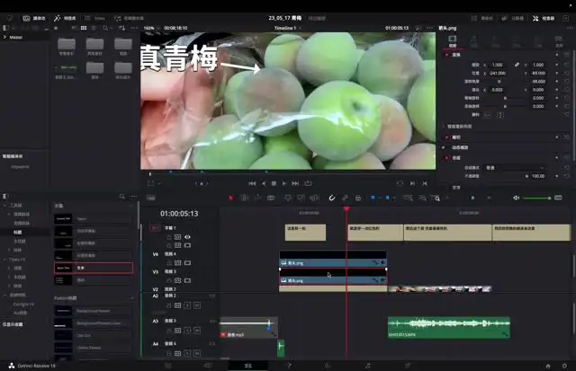Switch to the Edit page at bottom
Image resolution: width=576 pixels, height=371 pixels.
coord(247,366)
